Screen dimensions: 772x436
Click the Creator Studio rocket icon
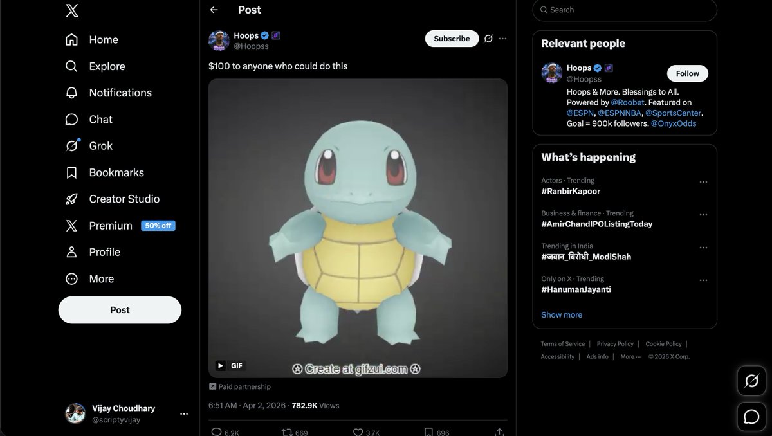[72, 199]
